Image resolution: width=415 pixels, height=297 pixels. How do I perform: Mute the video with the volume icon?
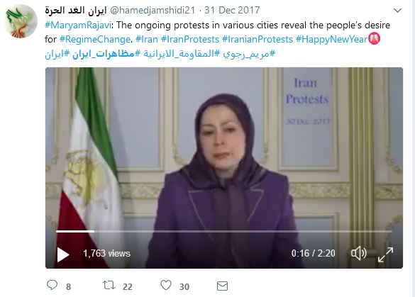pos(359,254)
